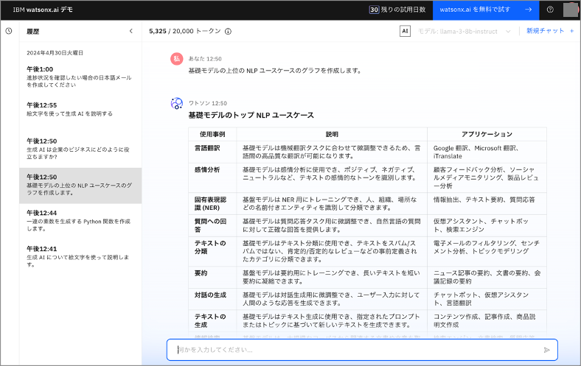Viewport: 581px width, 366px height.
Task: Click the 要約 table cell
Action: pos(212,277)
